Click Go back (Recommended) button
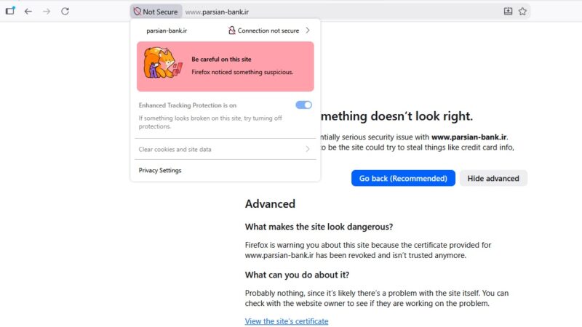 (403, 178)
